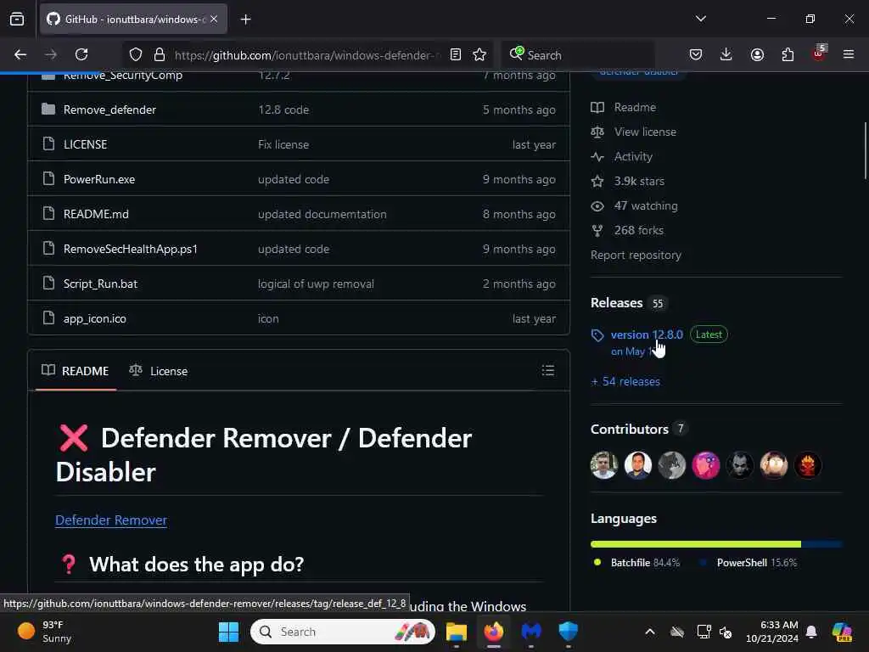Open the Remove_defender folder

pos(109,110)
